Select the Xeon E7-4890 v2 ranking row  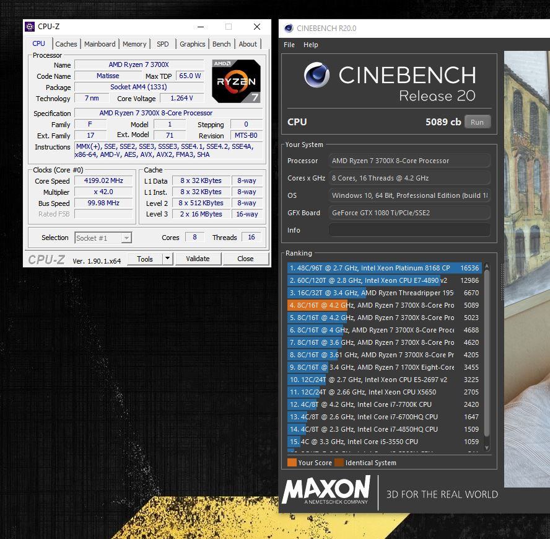click(385, 280)
